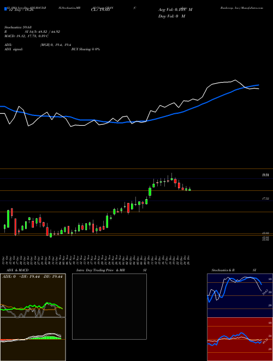Click the 'CL: 18.05' closing price text
The image size is (273, 361).
click(99, 10)
